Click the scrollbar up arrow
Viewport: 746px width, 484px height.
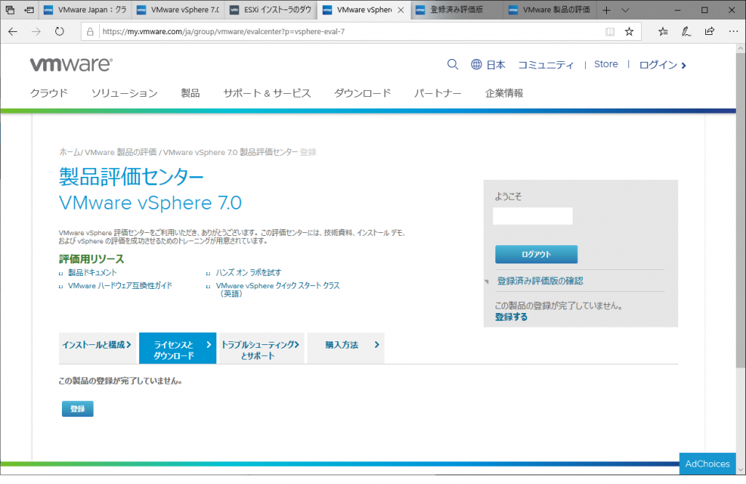740,49
